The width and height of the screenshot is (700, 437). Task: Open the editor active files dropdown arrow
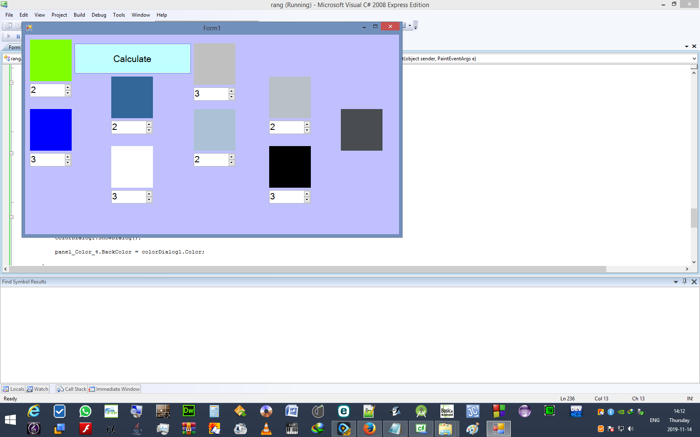click(686, 46)
